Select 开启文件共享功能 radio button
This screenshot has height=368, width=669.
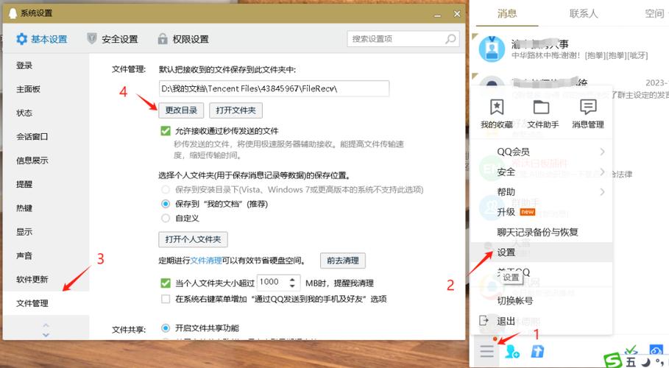(166, 328)
